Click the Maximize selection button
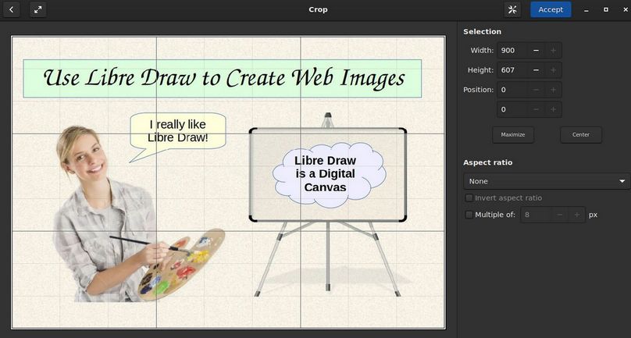 tap(512, 135)
